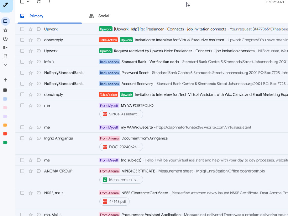Open 44143.pdf attachment chip
This screenshot has width=288, height=216.
(x=114, y=202)
